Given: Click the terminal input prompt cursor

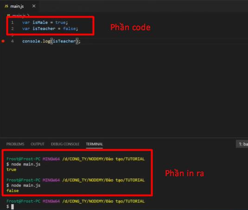Looking at the screenshot, I should 13,206.
